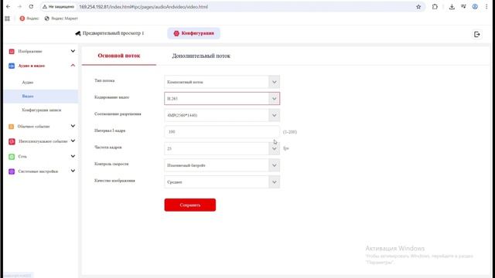Open the Аудио submenu item
The image size is (495, 278).
tap(28, 83)
